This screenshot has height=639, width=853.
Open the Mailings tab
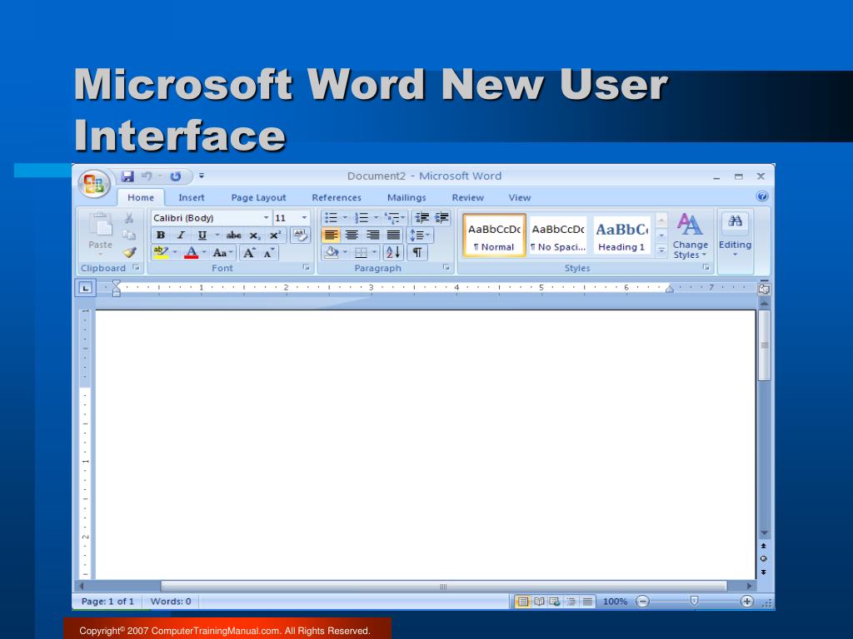(407, 198)
